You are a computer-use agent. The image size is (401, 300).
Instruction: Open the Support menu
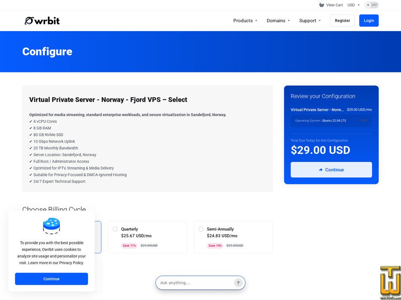[x=309, y=21]
